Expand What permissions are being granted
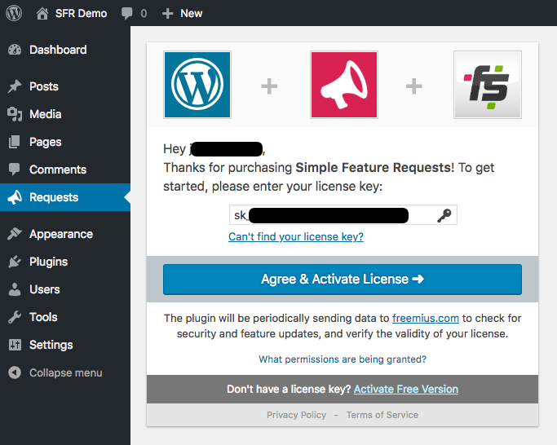Screen dimensions: 557x445 click(x=343, y=359)
